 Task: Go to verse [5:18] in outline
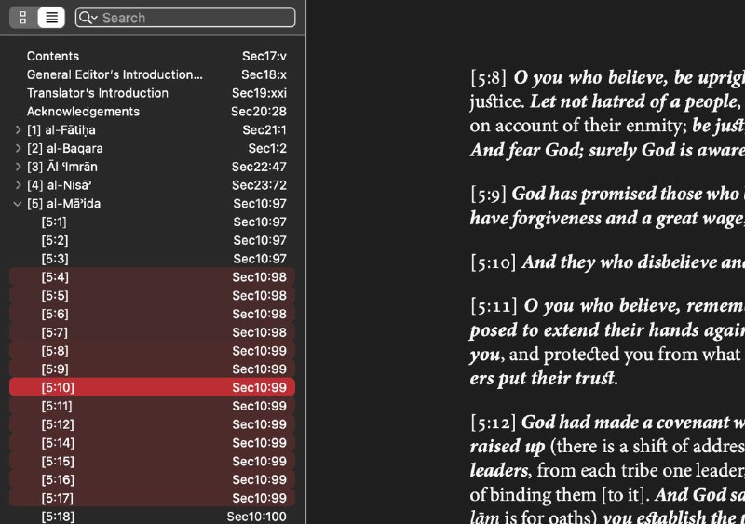point(152,517)
